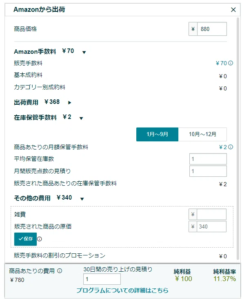The width and height of the screenshot is (242, 299).
Task: Expand the 出荷費用 ¥368 section
Action: 69,103
